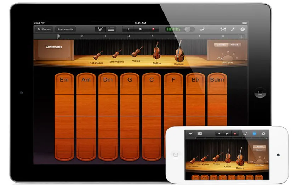291x185 pixels.
Task: Open My Songs on the iPad
Action: tap(44, 29)
